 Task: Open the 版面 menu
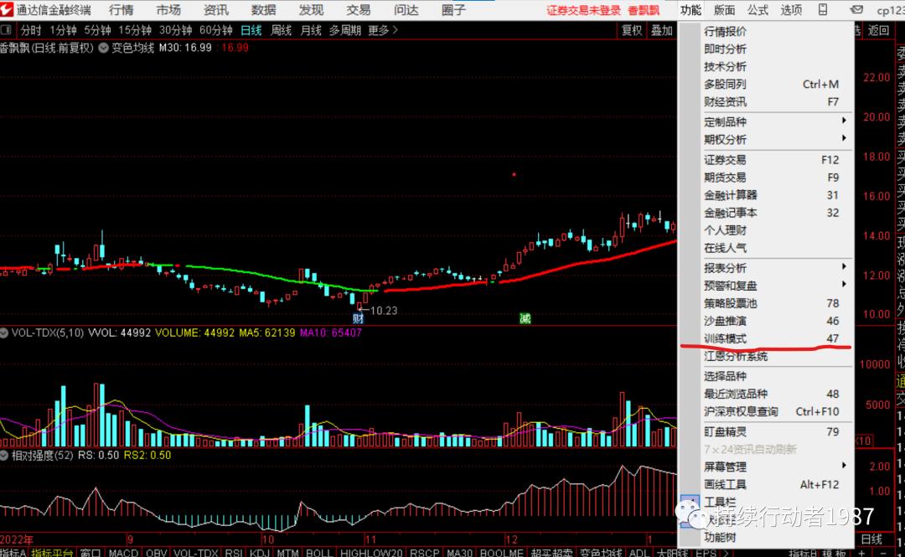pos(724,10)
